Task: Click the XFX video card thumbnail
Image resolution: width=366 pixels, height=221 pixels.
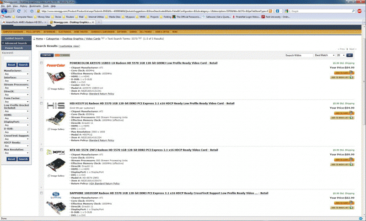Action: [x=56, y=165]
